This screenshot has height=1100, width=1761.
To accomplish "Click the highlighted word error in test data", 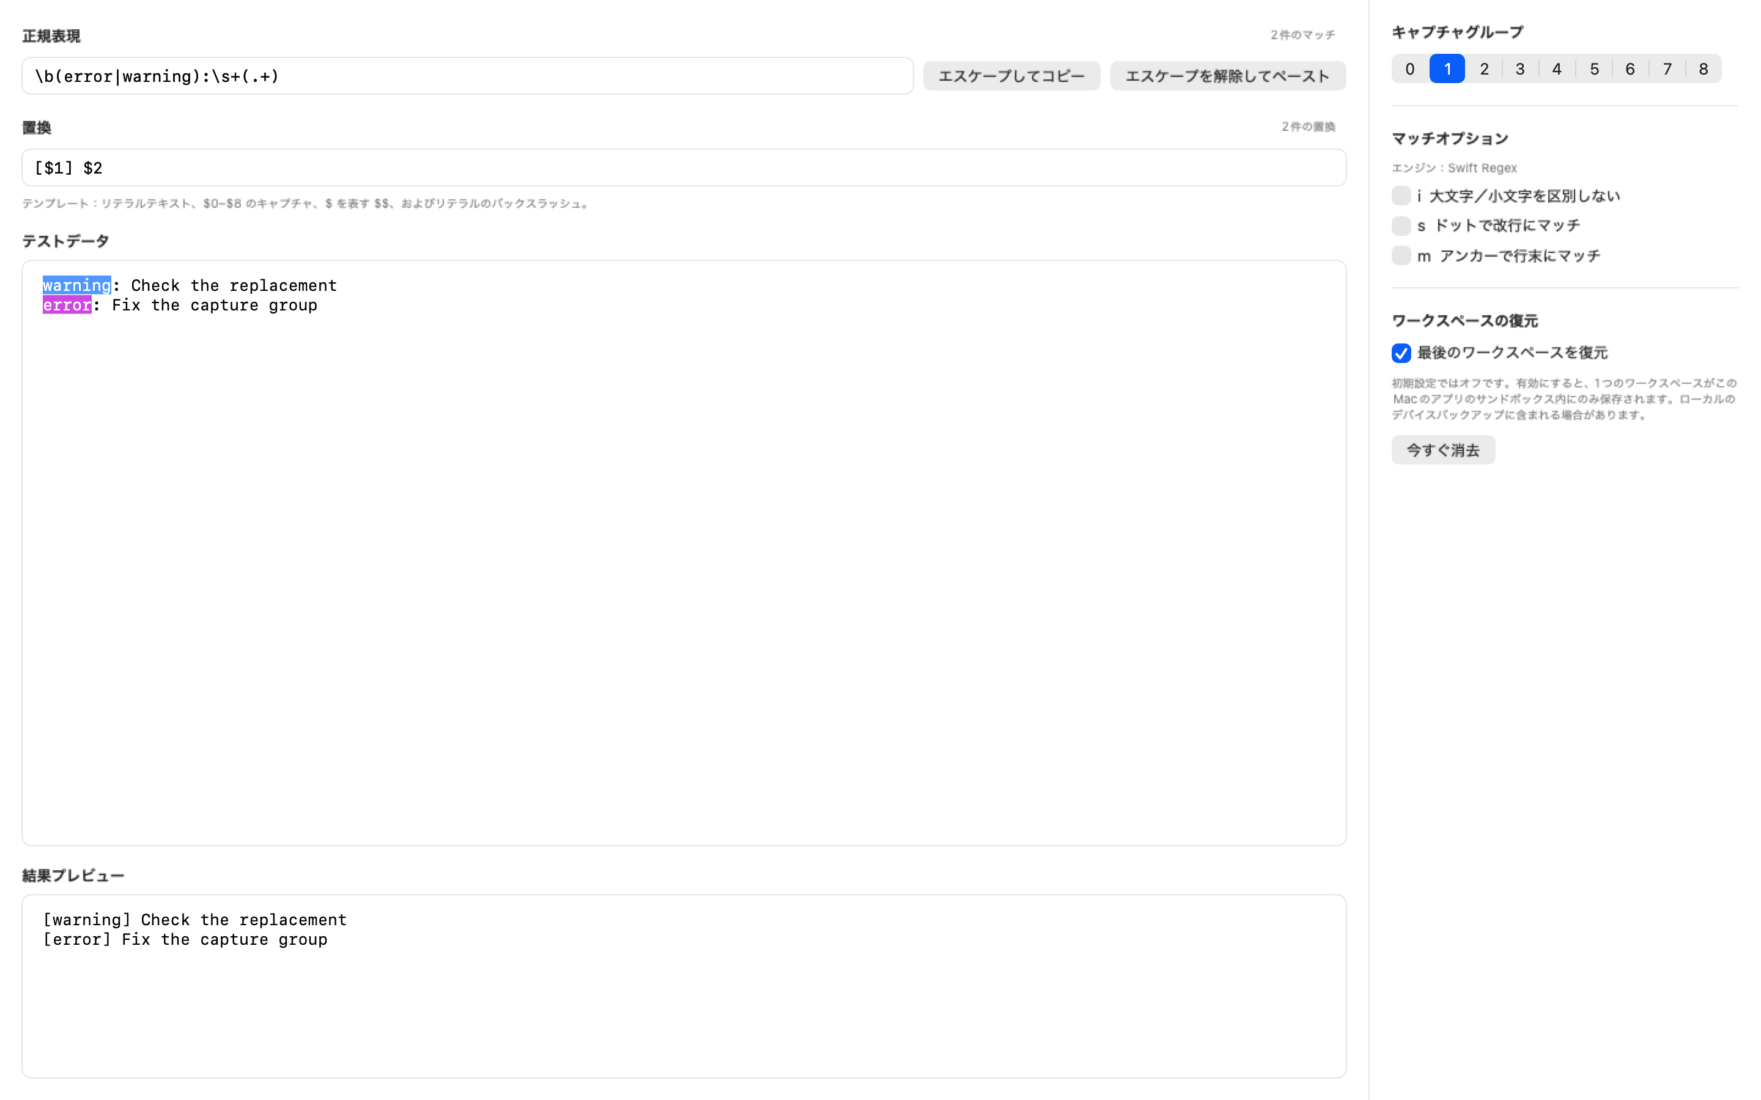I will tap(67, 305).
